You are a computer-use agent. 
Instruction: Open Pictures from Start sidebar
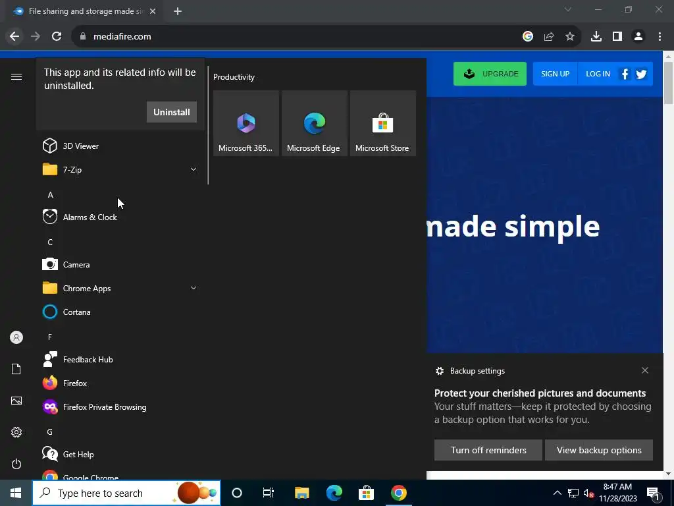[16, 401]
